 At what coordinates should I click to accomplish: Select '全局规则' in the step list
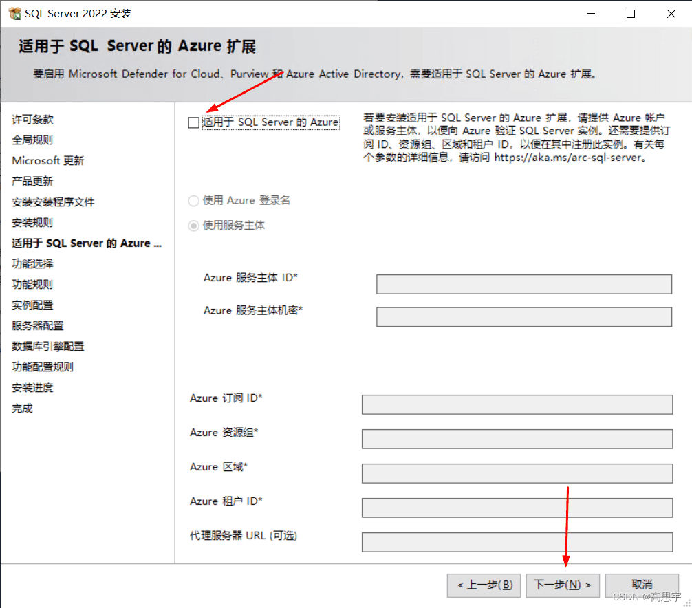[32, 140]
